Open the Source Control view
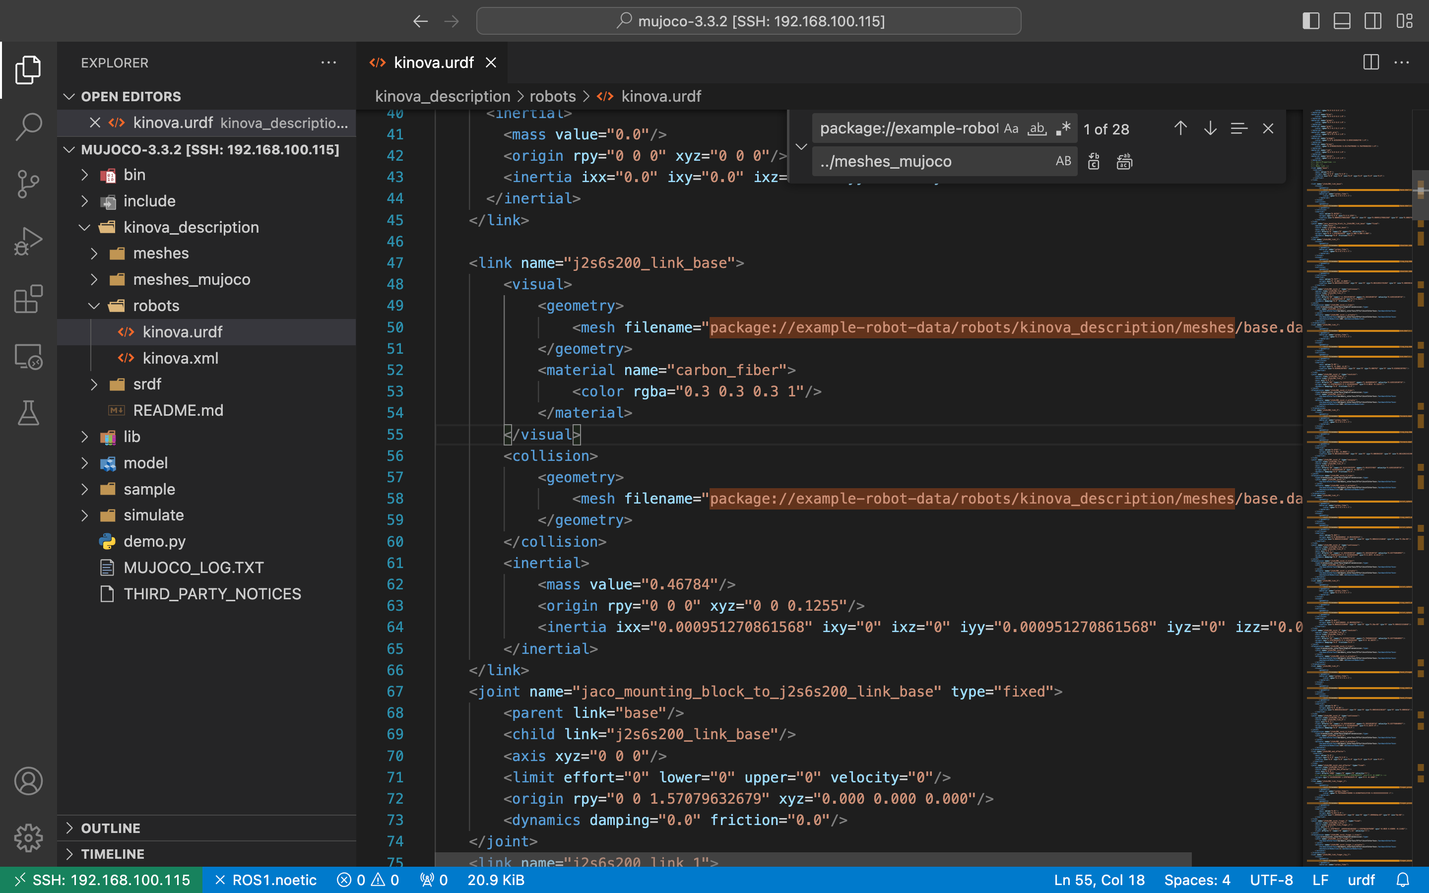Image resolution: width=1429 pixels, height=893 pixels. [x=28, y=184]
